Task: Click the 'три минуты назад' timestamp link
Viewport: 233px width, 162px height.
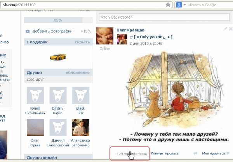Action: click(x=132, y=153)
